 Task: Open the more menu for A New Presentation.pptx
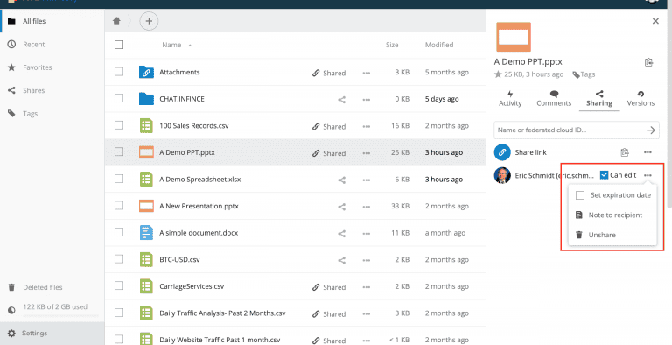(x=366, y=207)
